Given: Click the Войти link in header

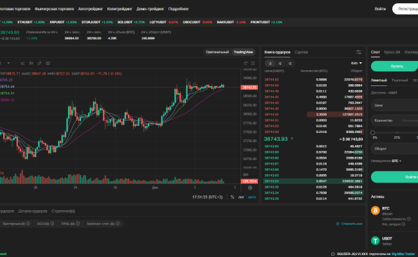Looking at the screenshot, I should (x=380, y=10).
